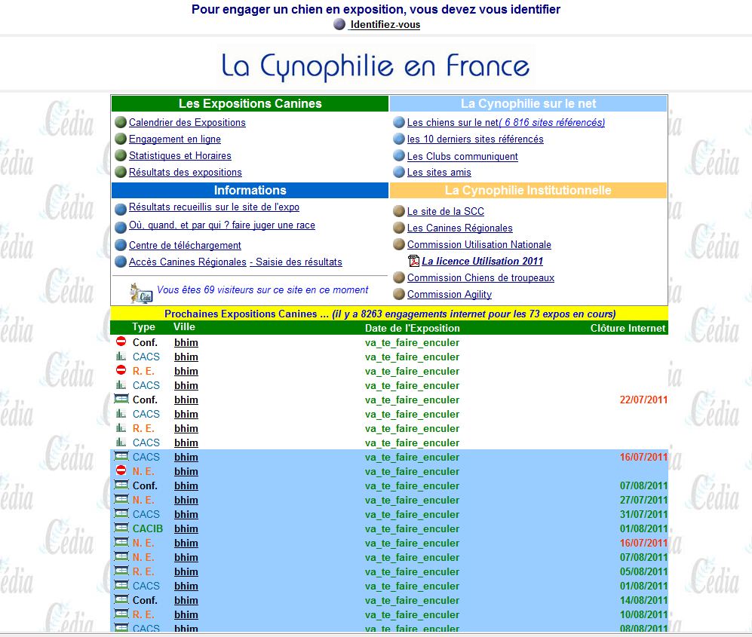Open the Commission Agility link
The height and width of the screenshot is (637, 752).
(x=450, y=294)
